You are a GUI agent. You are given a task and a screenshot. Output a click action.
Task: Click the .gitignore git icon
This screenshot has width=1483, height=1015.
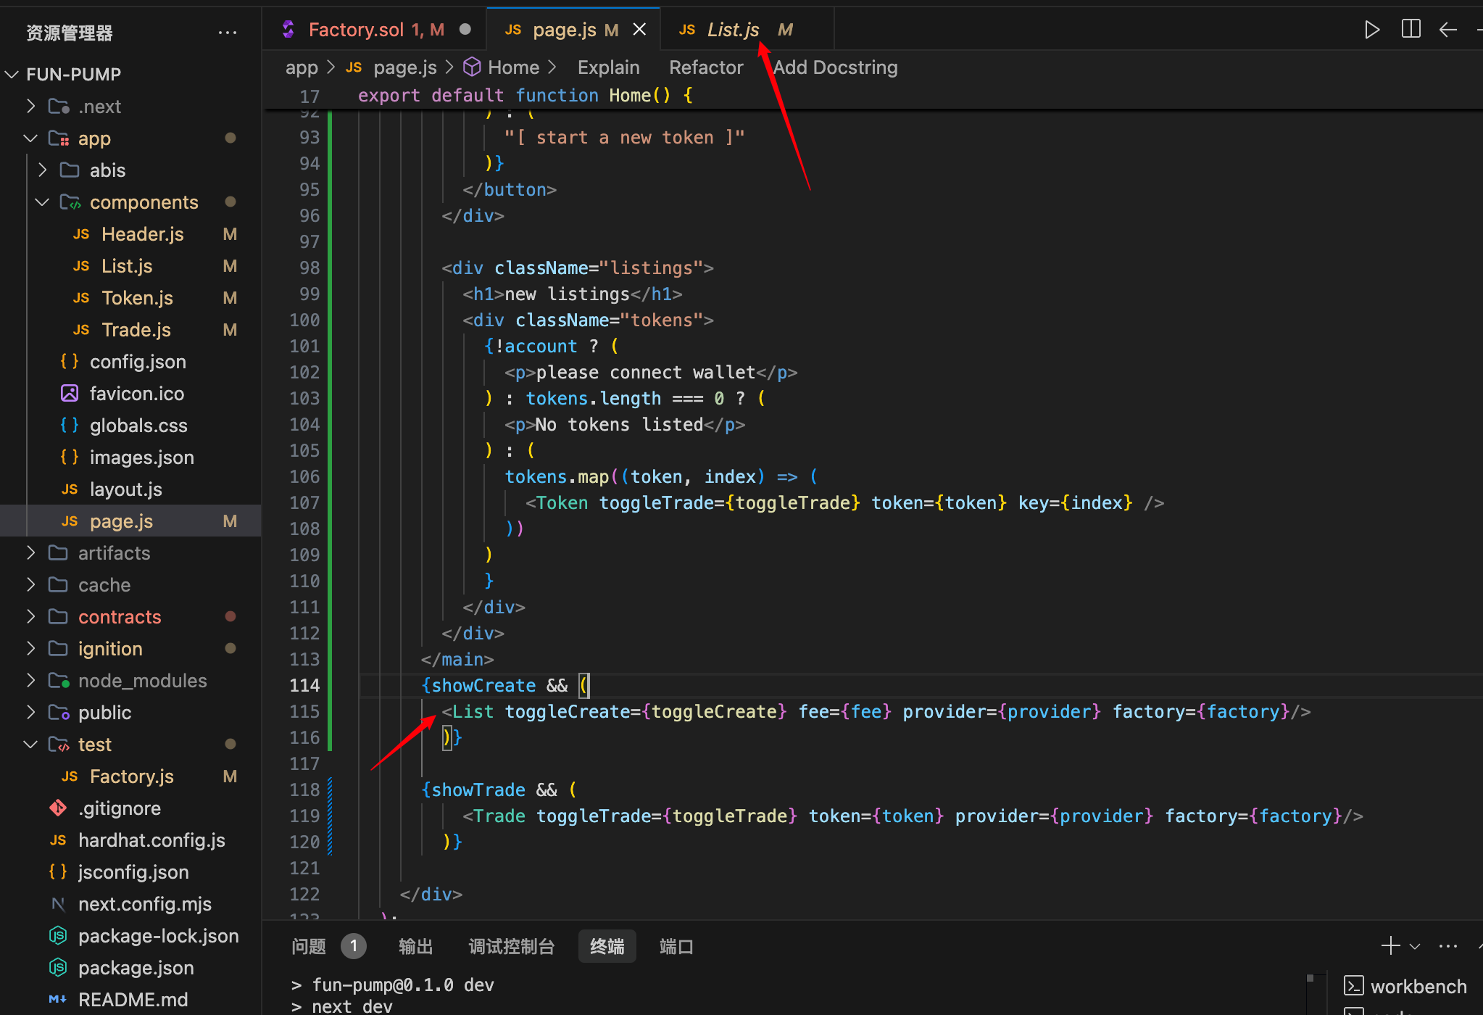pyautogui.click(x=58, y=808)
